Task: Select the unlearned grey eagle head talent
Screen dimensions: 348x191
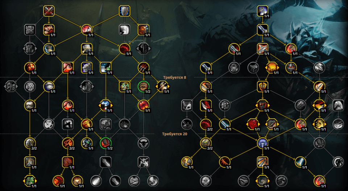Action: (x=339, y=105)
